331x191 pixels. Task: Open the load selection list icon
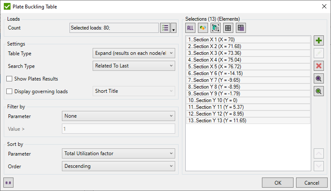click(x=165, y=28)
